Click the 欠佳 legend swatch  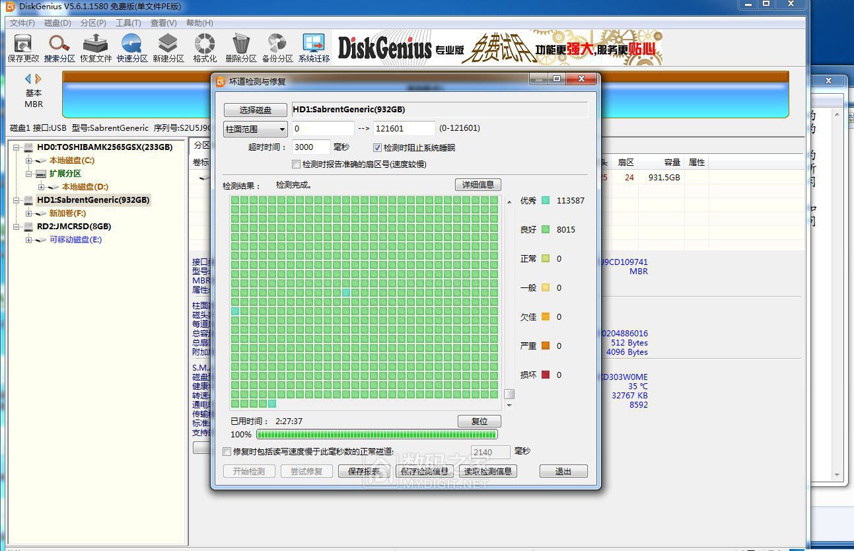546,316
